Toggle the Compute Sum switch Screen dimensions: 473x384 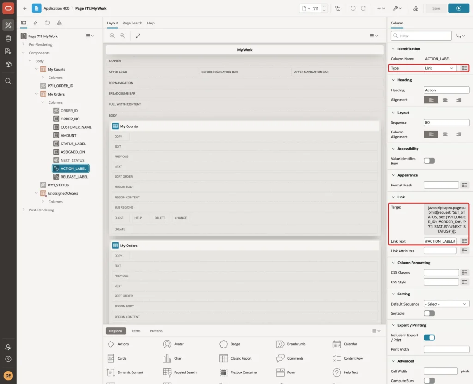pos(429,381)
